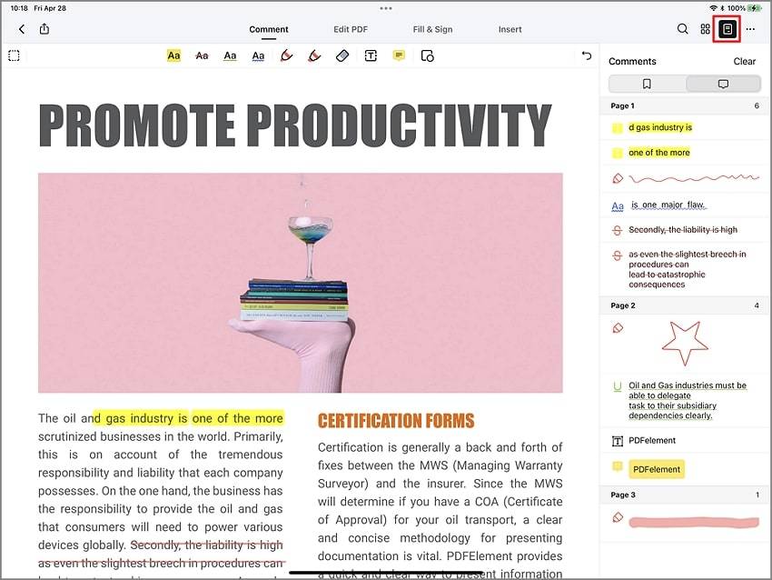The height and width of the screenshot is (580, 772).
Task: Click the pink books and glass image
Action: [x=301, y=283]
